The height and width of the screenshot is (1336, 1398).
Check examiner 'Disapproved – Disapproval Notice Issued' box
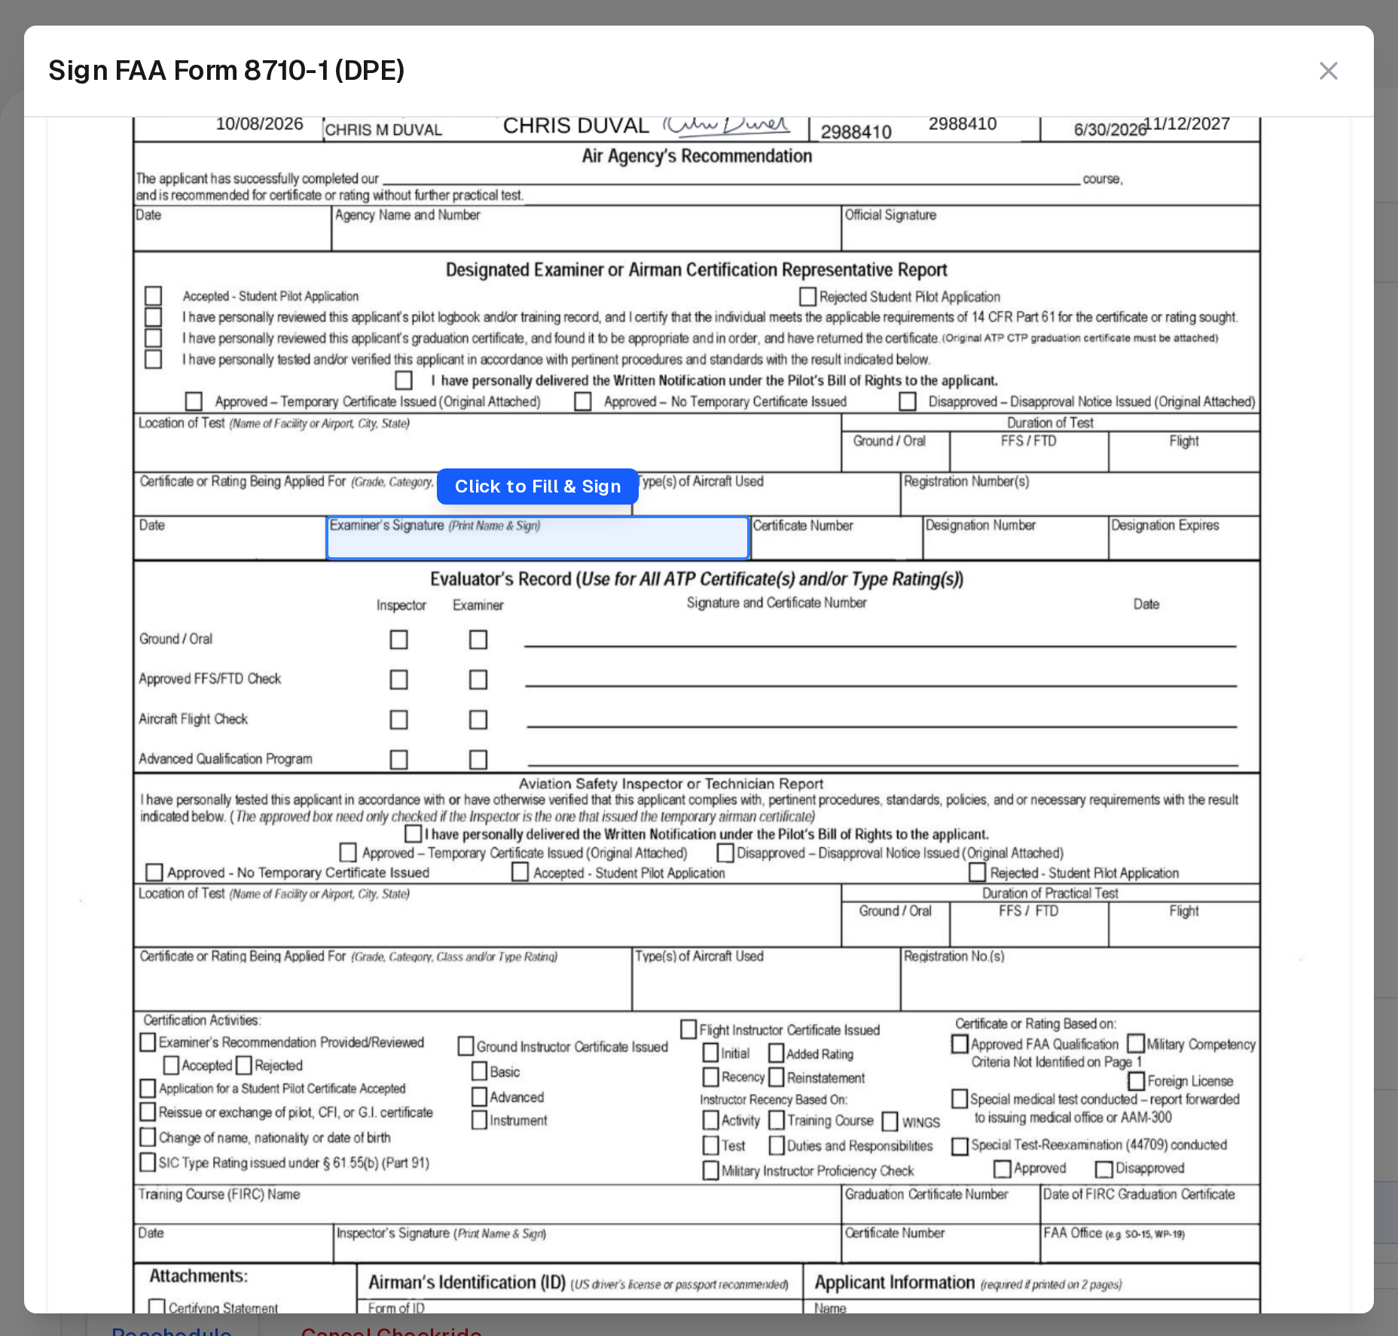[x=908, y=401]
